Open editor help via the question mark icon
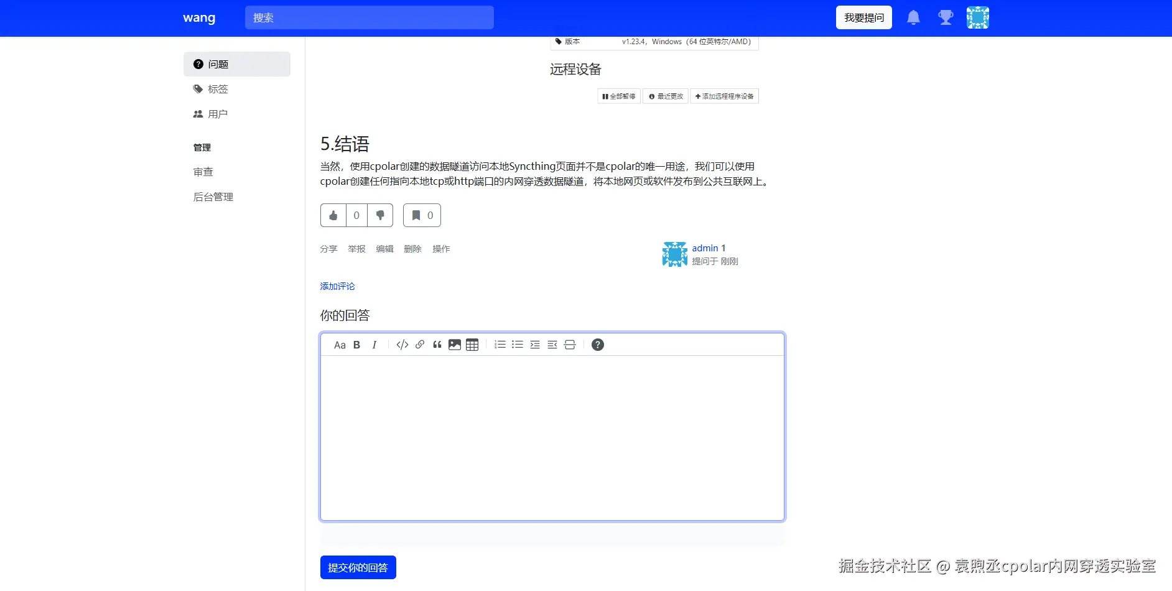The width and height of the screenshot is (1172, 591). tap(597, 344)
